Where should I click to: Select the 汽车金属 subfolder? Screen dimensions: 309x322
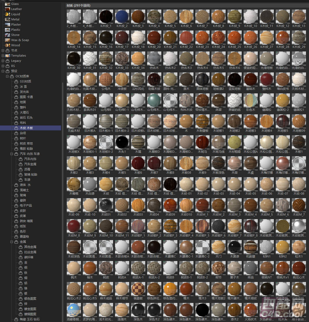[x=30, y=164]
